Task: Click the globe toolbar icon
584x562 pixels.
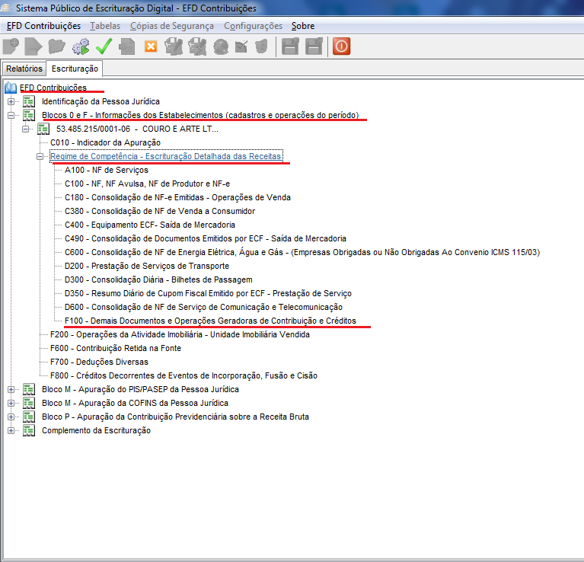Action: [x=221, y=46]
